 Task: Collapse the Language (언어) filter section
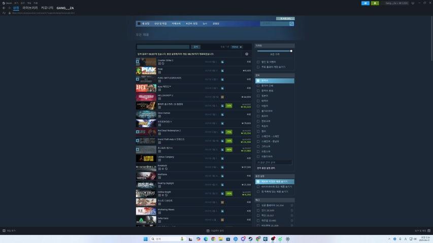pyautogui.click(x=275, y=75)
